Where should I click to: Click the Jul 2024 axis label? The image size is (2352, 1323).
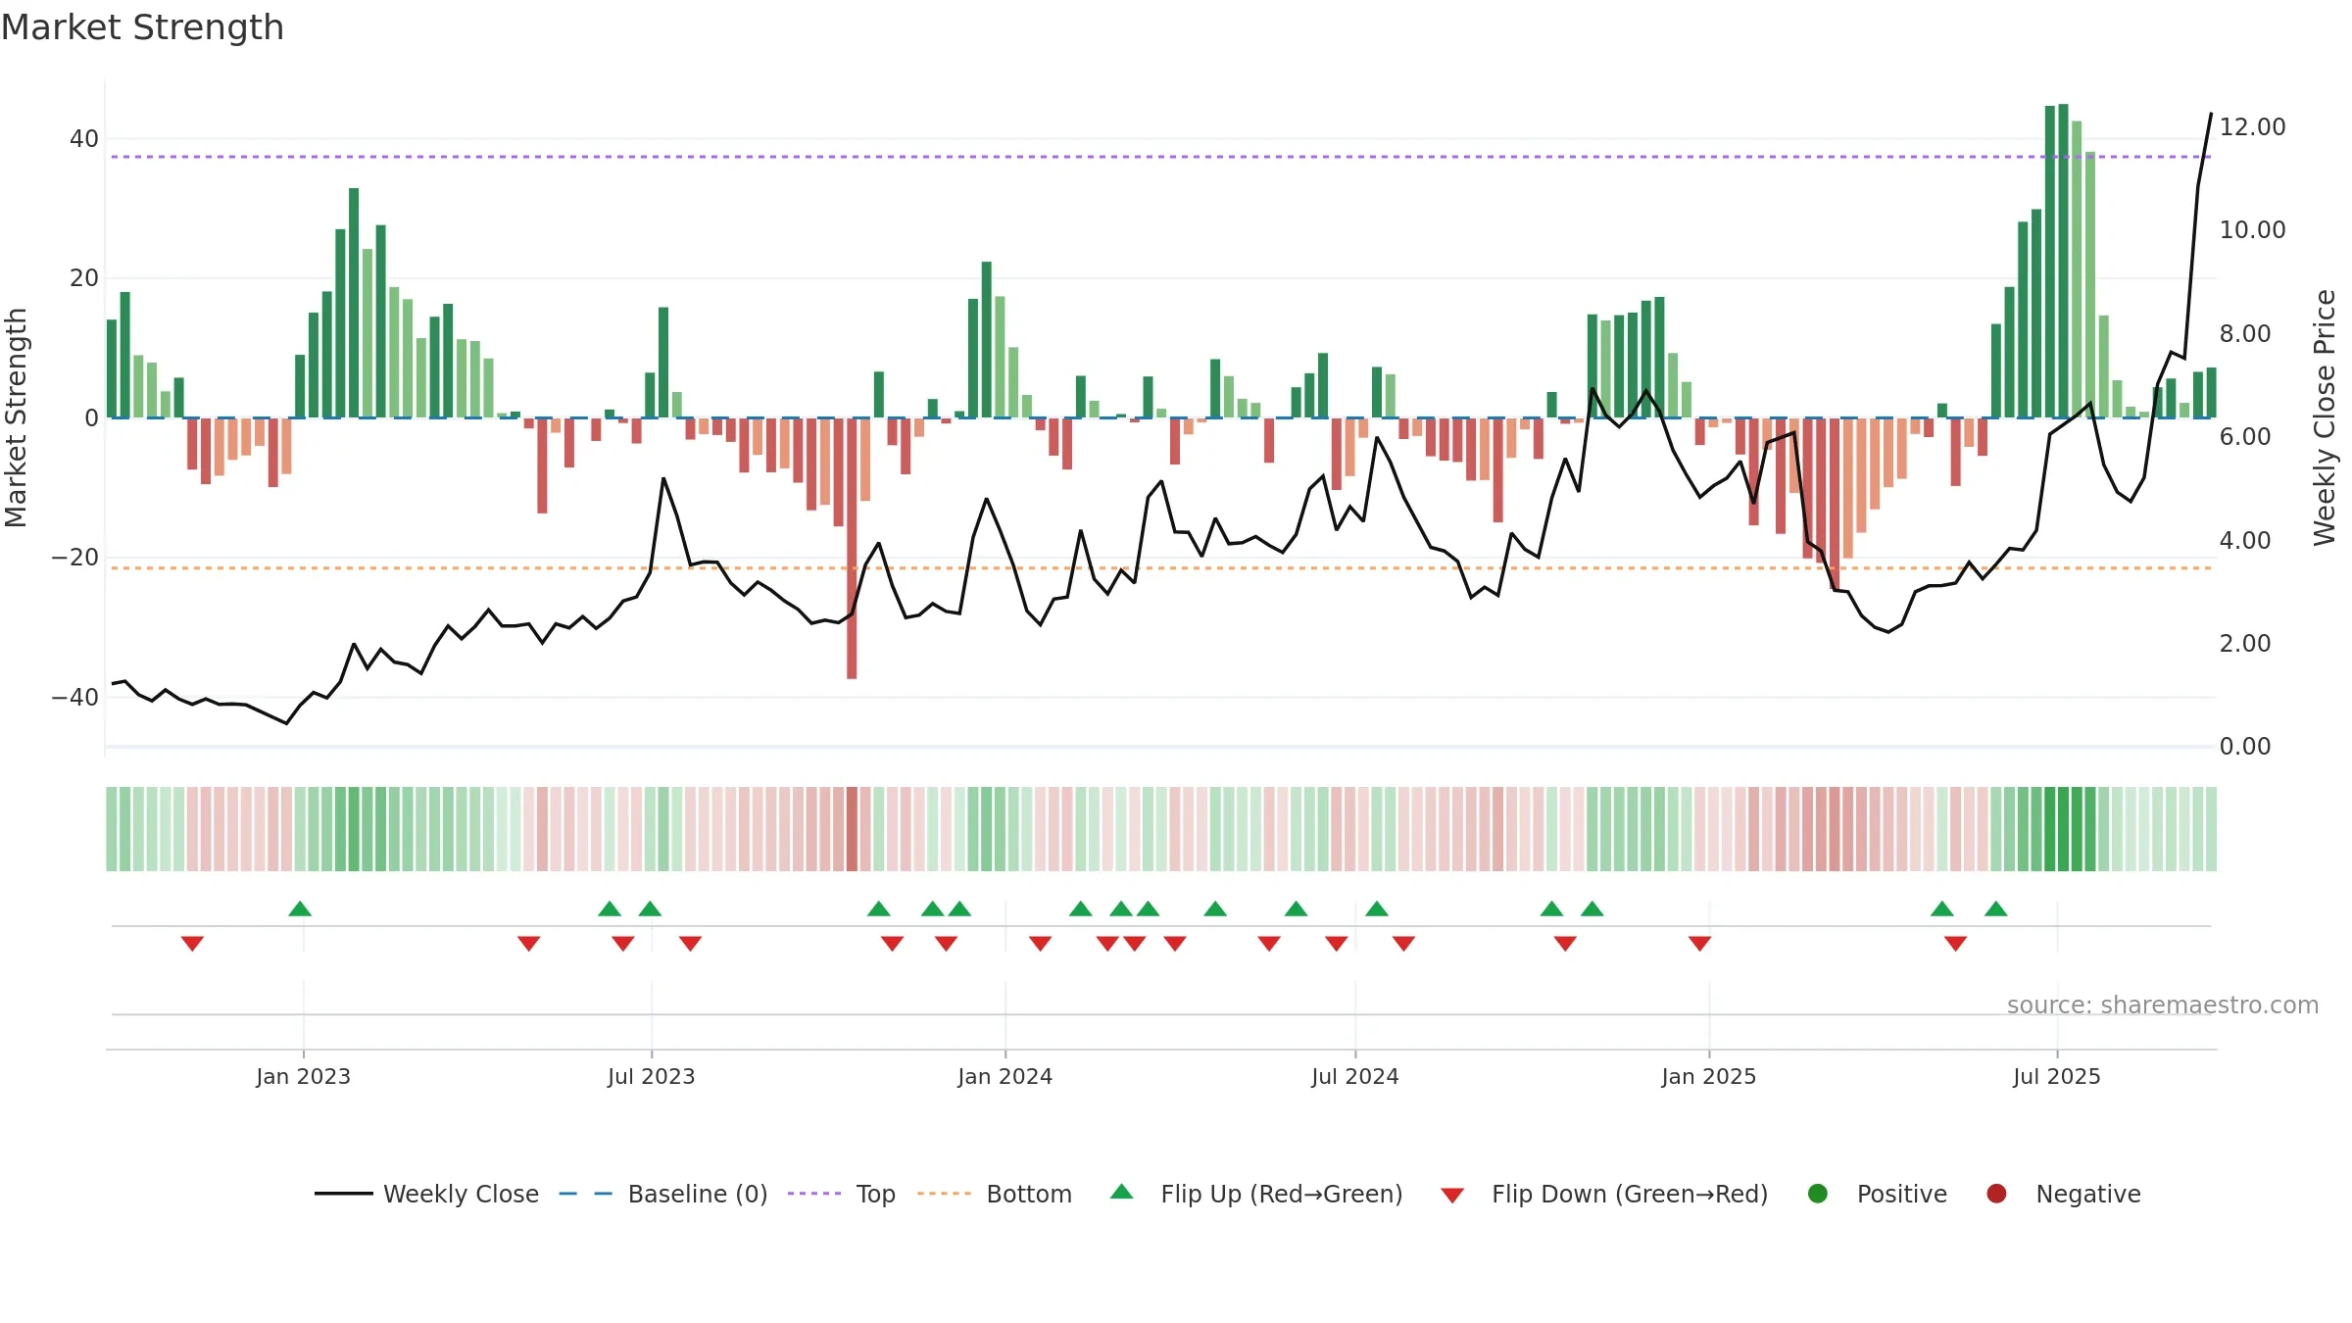click(x=1355, y=1076)
